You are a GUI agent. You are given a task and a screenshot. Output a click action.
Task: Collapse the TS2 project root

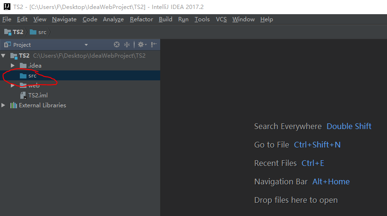click(3, 56)
